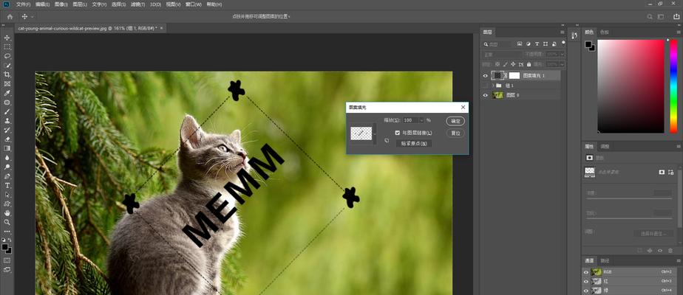Filter layers by pixel layer icon
This screenshot has width=683, height=295.
(520, 44)
